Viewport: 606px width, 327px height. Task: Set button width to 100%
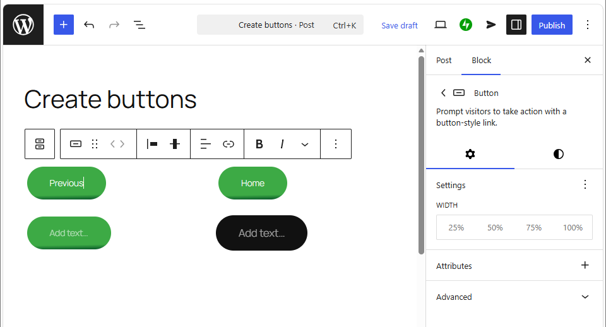click(573, 227)
